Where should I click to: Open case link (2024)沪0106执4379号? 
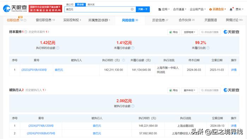pyautogui.click(x=41, y=133)
